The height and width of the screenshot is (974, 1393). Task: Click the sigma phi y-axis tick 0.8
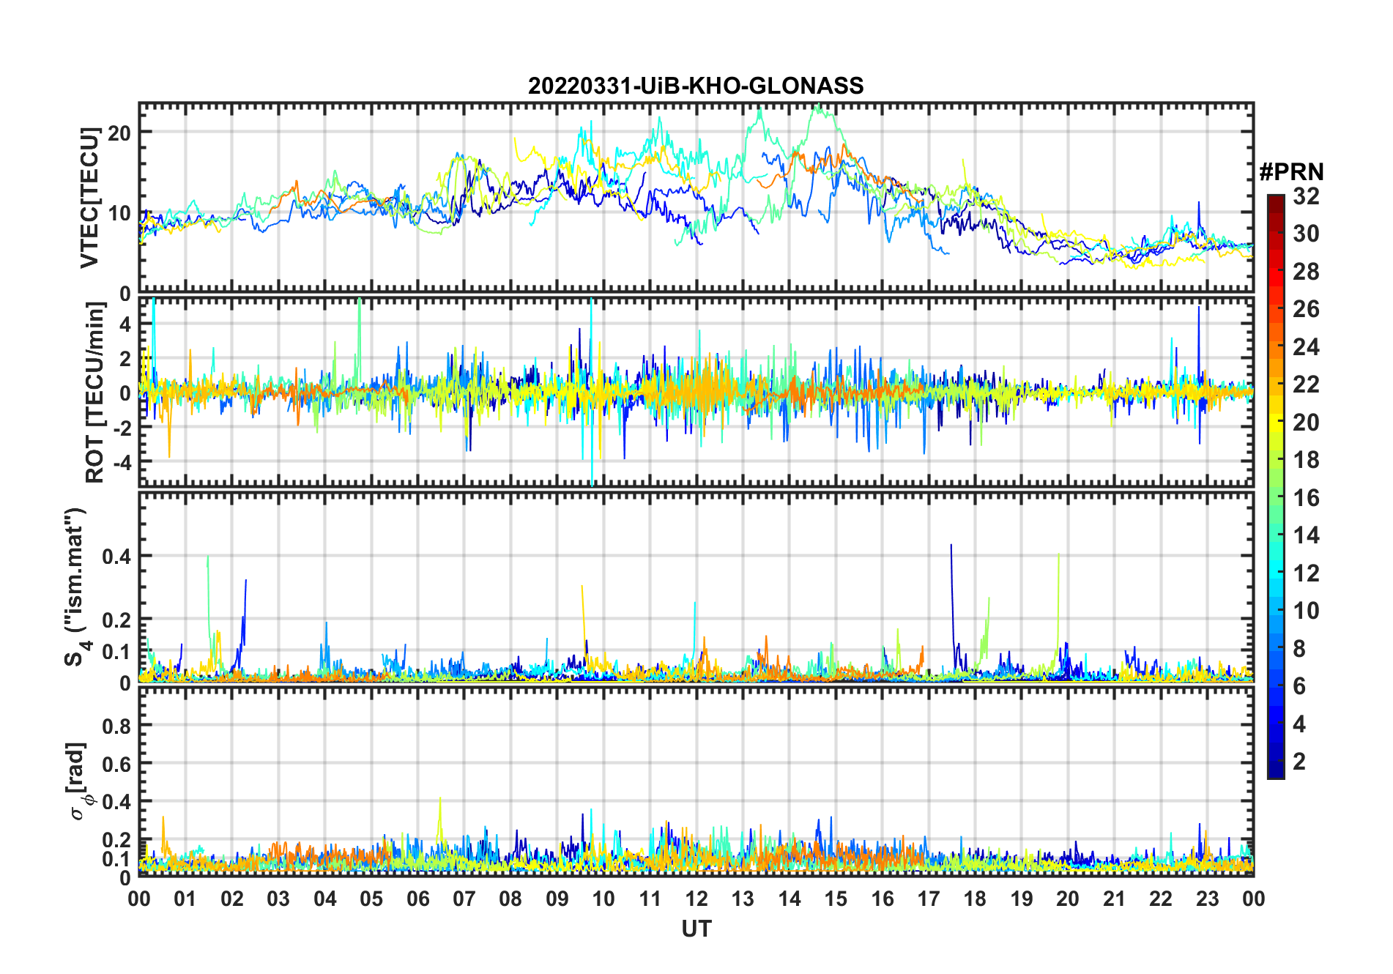coord(116,726)
